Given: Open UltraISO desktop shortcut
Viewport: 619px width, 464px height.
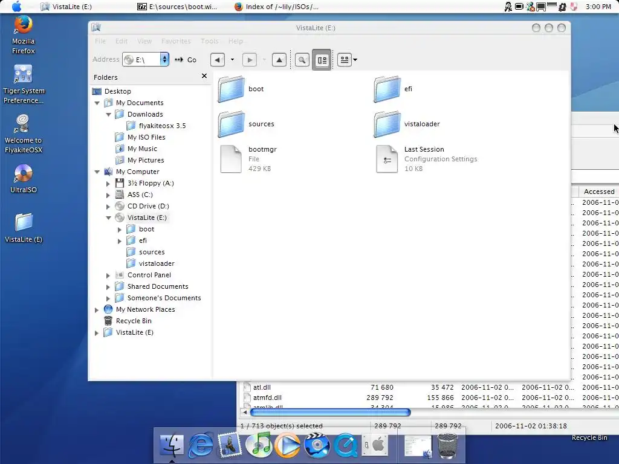Looking at the screenshot, I should coord(24,179).
